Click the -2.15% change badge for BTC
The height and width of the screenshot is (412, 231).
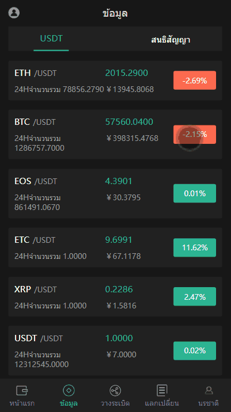click(x=195, y=135)
